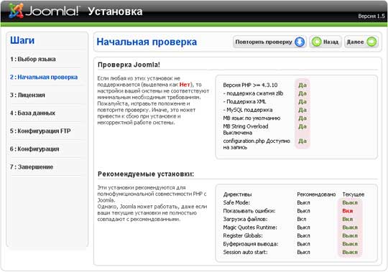Select step 5: Конфигурация FTP
The image size is (388, 272).
[x=40, y=131]
